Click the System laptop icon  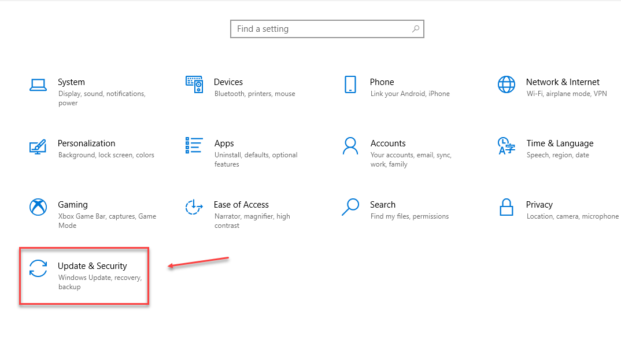(x=38, y=85)
